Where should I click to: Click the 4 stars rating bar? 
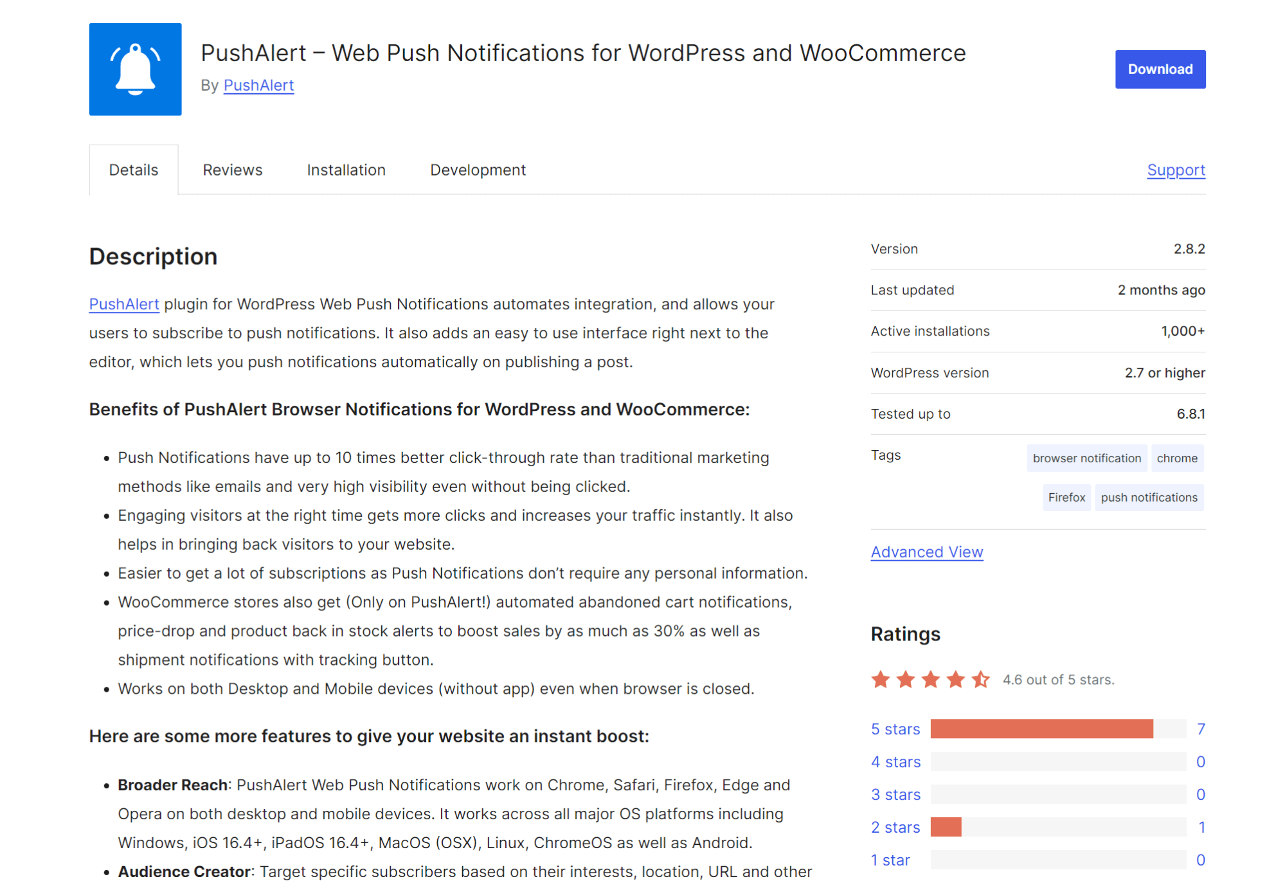[x=1058, y=761]
